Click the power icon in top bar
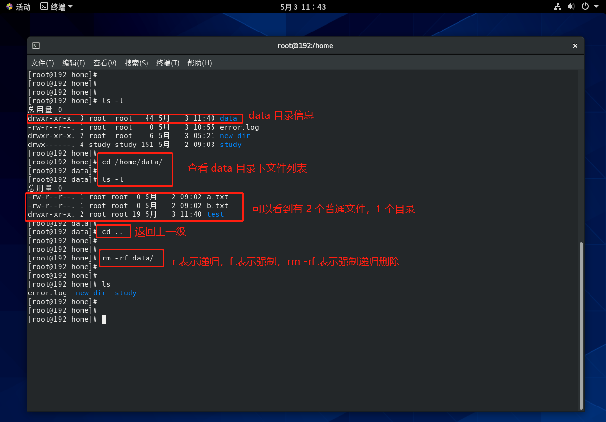 pos(585,7)
